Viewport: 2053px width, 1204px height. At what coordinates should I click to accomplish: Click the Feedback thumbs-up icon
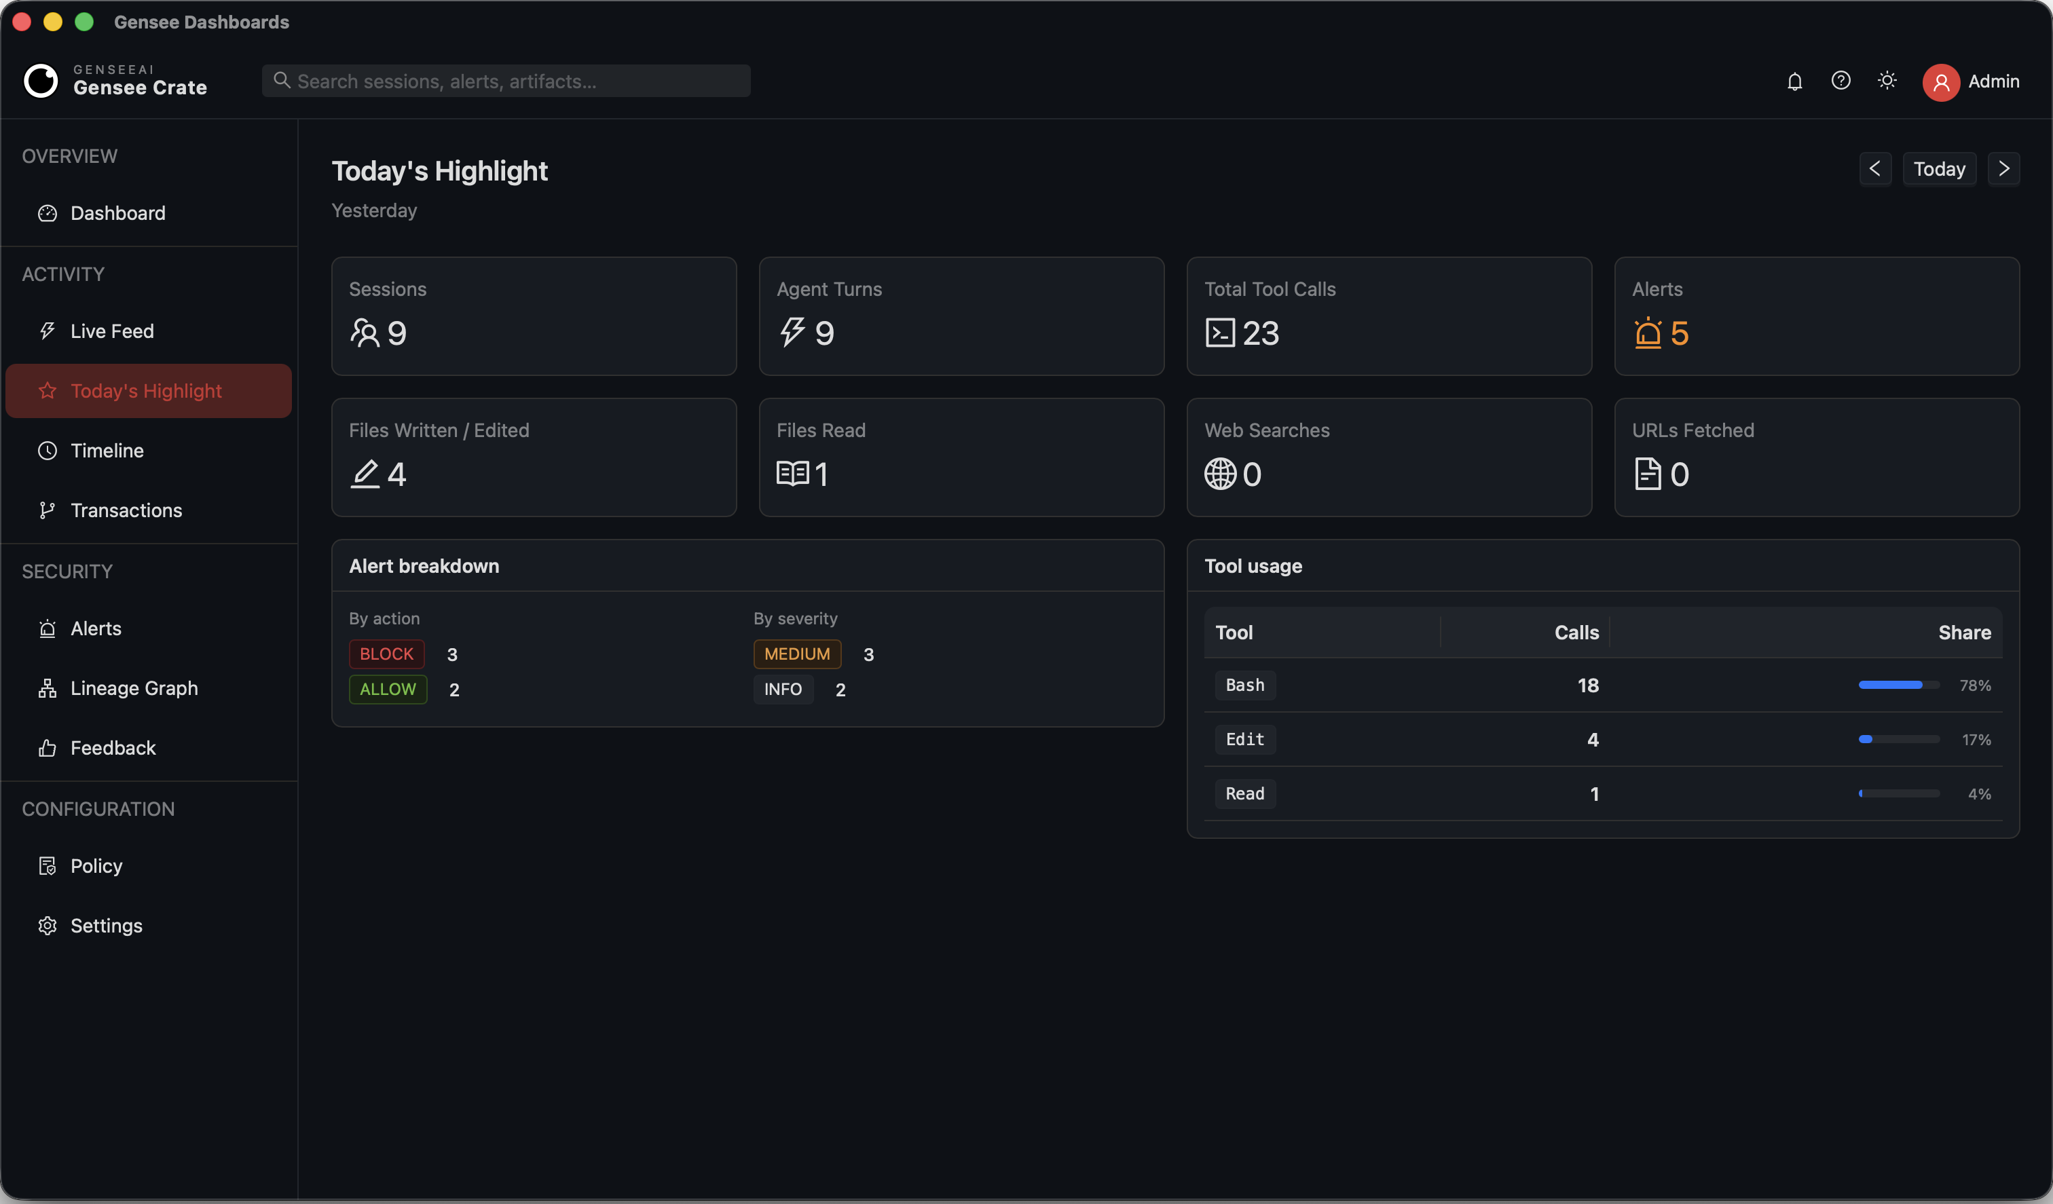pyautogui.click(x=48, y=748)
